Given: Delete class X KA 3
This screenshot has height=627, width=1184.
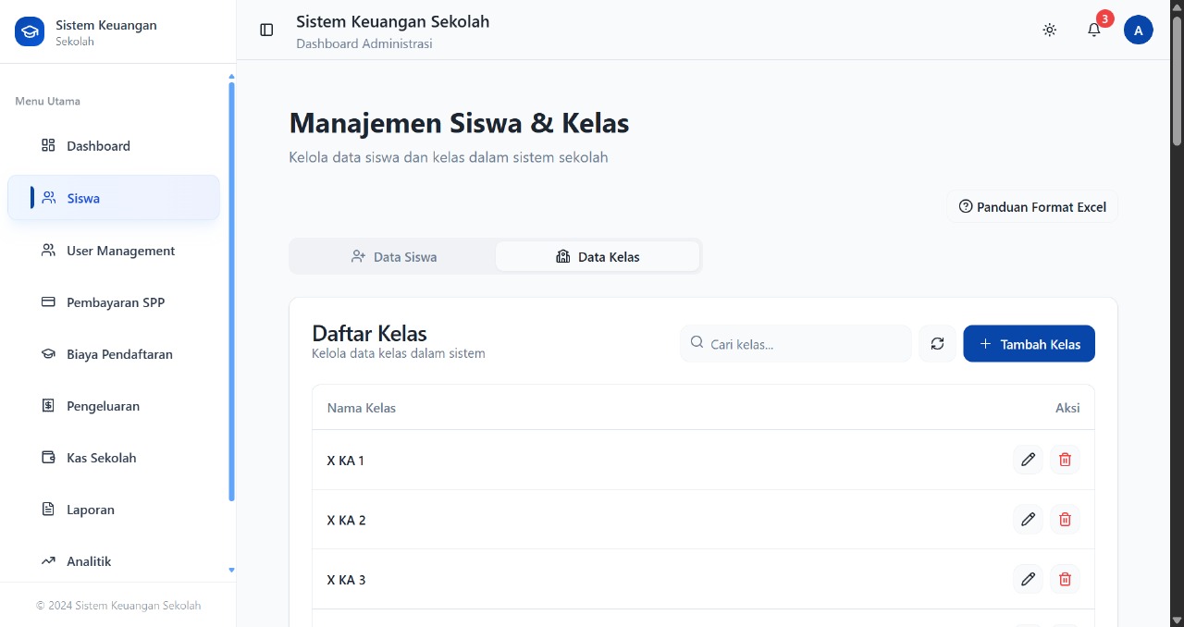Looking at the screenshot, I should pos(1065,579).
